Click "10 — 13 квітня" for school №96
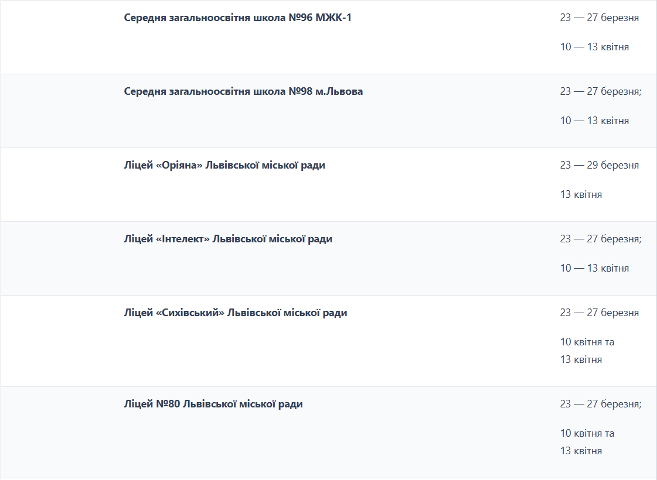Viewport: 657px width, 480px height. [594, 47]
